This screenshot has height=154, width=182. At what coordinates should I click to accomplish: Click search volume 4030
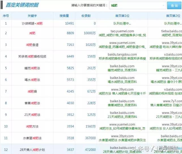(x=70, y=103)
